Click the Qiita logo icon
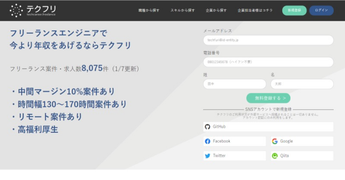 click(275, 156)
